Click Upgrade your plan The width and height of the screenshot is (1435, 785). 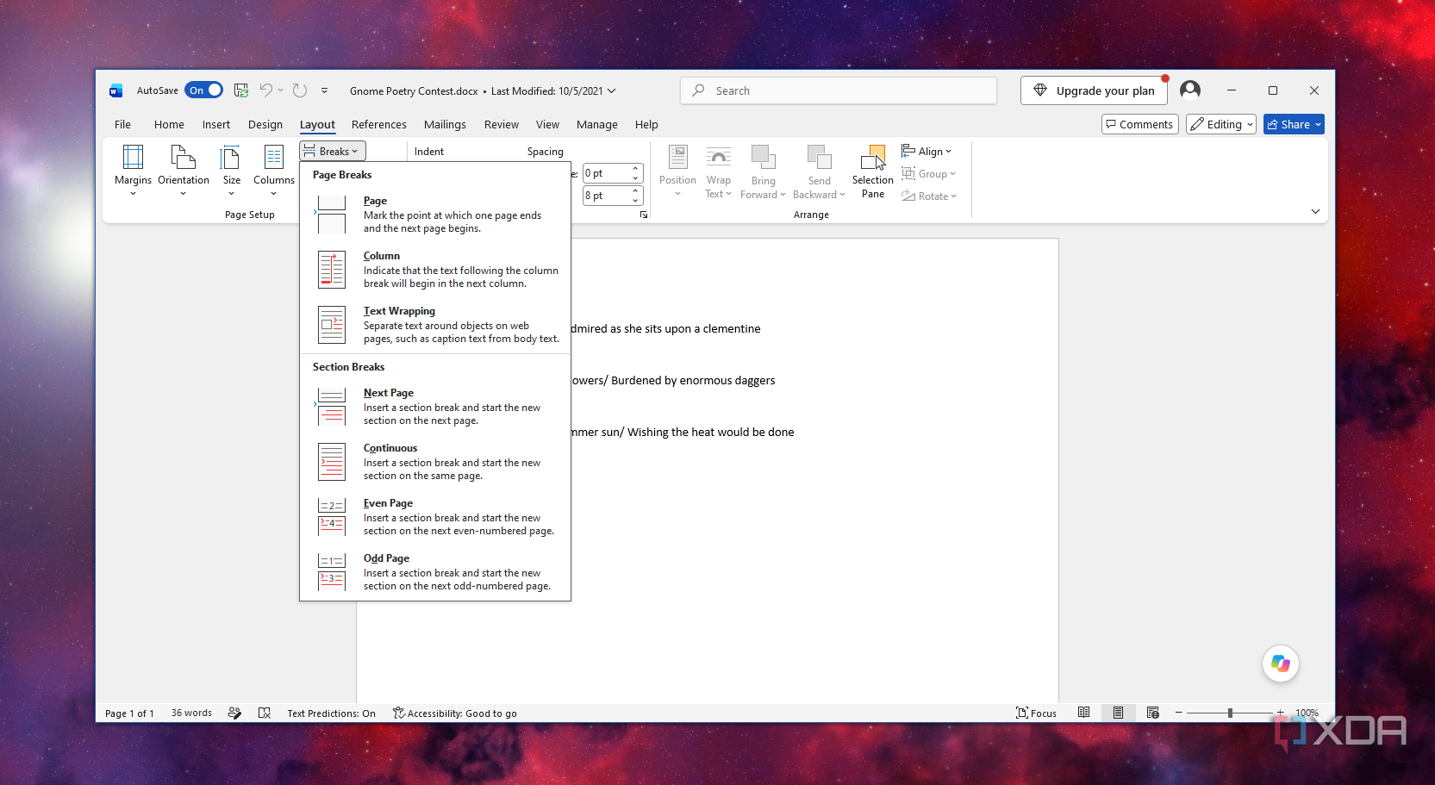[1094, 90]
